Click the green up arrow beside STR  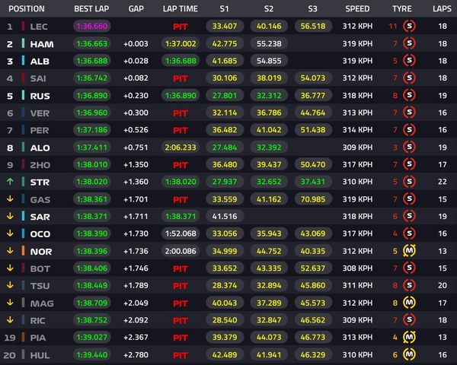[x=10, y=182]
